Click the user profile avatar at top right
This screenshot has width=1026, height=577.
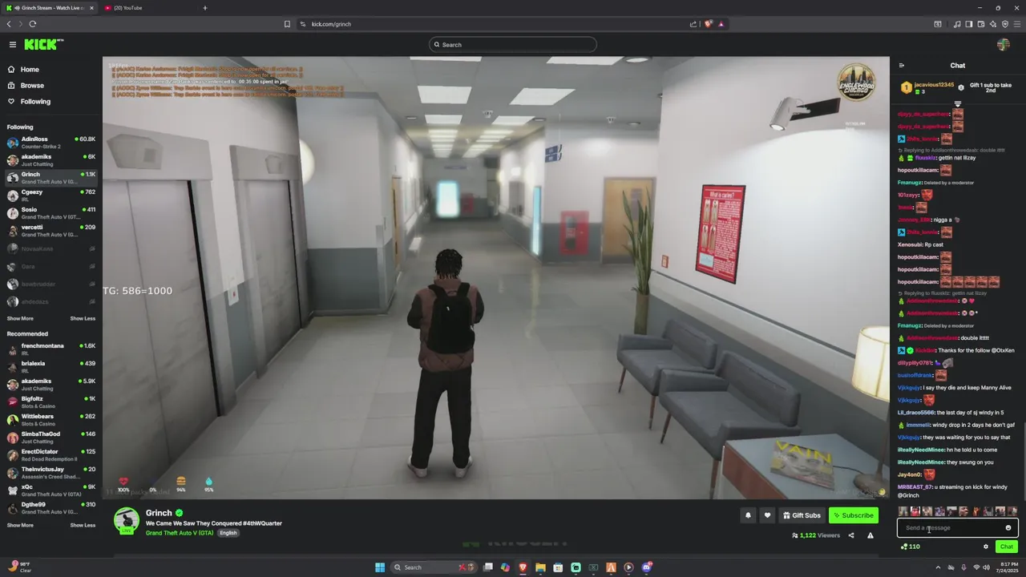(1004, 45)
